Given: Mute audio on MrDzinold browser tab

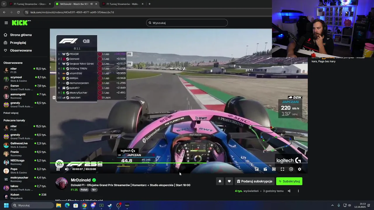Looking at the screenshot, I should [x=91, y=4].
